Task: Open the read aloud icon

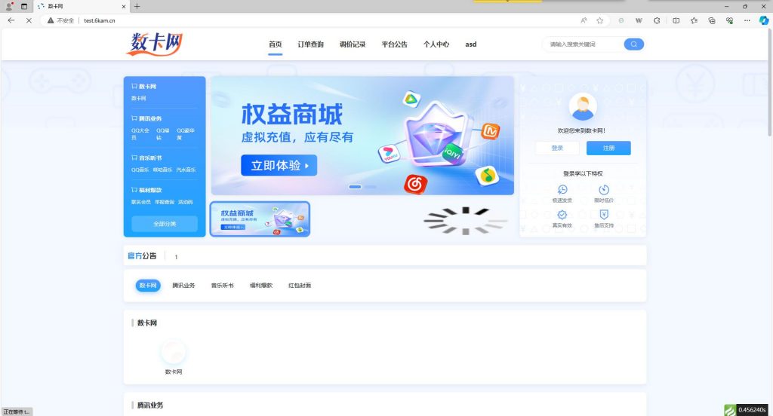Action: pyautogui.click(x=584, y=20)
